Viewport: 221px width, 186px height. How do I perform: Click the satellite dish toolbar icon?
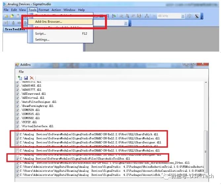click(197, 16)
